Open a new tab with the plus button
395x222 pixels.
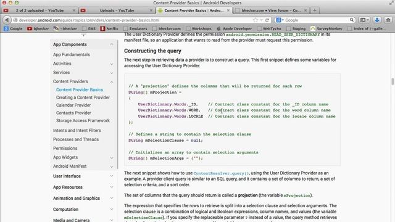click(314, 10)
